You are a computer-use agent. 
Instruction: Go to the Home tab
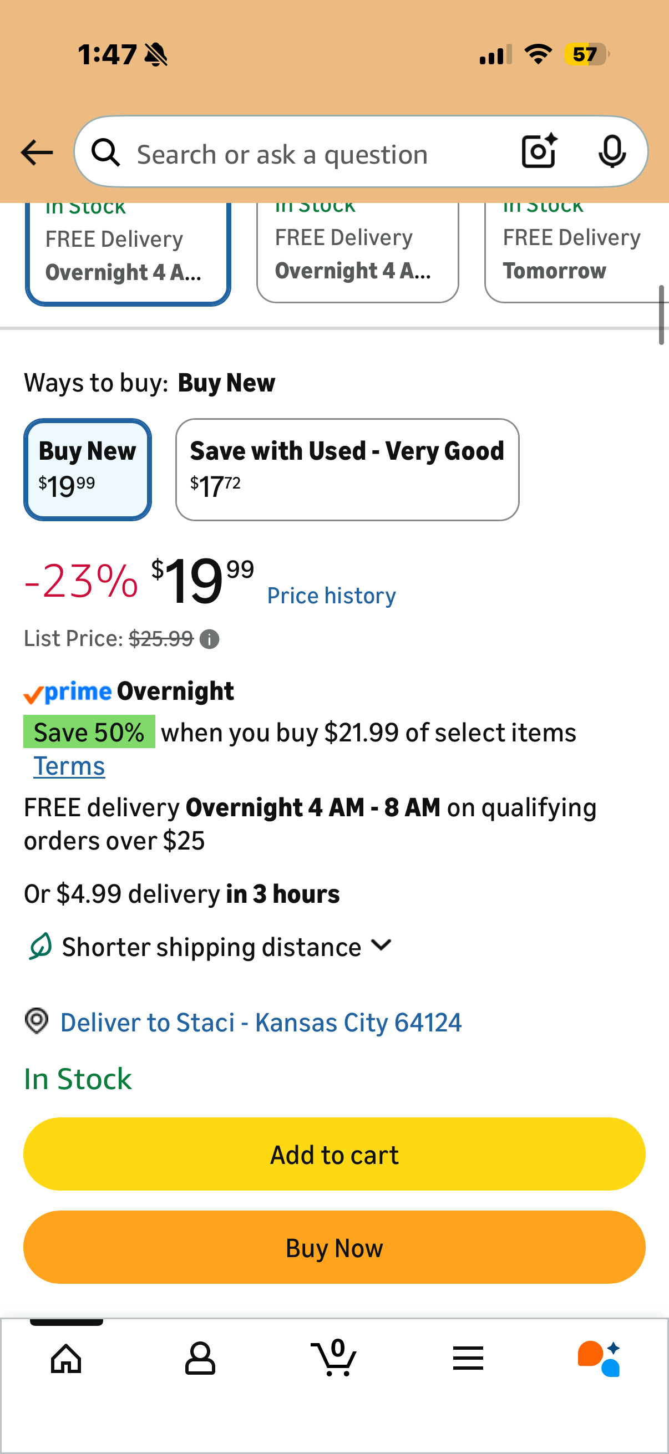(66, 1358)
